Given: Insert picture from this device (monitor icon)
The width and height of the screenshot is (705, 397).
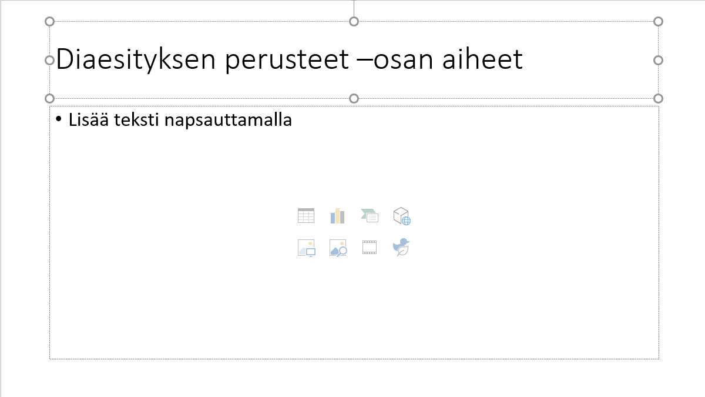Looking at the screenshot, I should pyautogui.click(x=306, y=248).
